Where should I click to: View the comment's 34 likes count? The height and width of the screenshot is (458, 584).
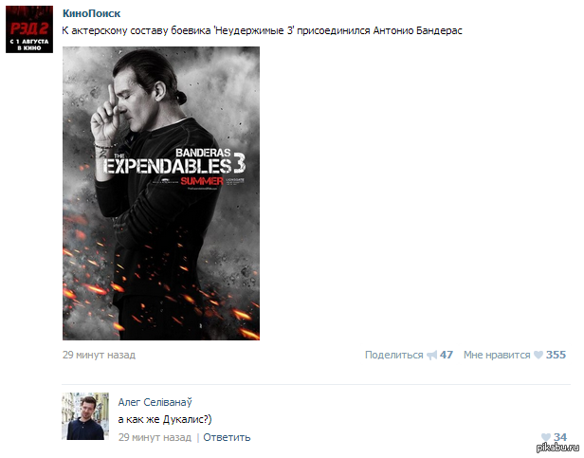tap(560, 437)
